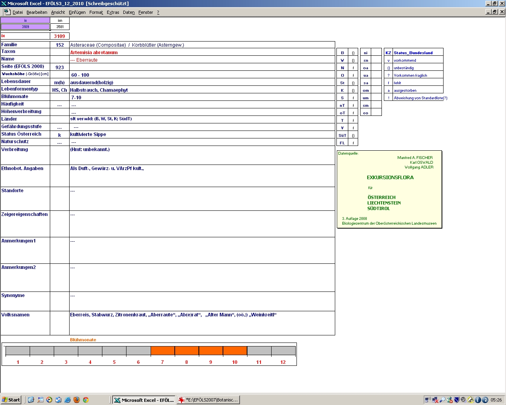Image resolution: width=506 pixels, height=405 pixels.
Task: Click the Seite value 923
Action: click(x=60, y=67)
